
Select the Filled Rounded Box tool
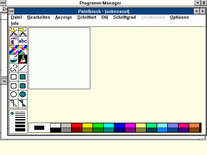pos(23,86)
